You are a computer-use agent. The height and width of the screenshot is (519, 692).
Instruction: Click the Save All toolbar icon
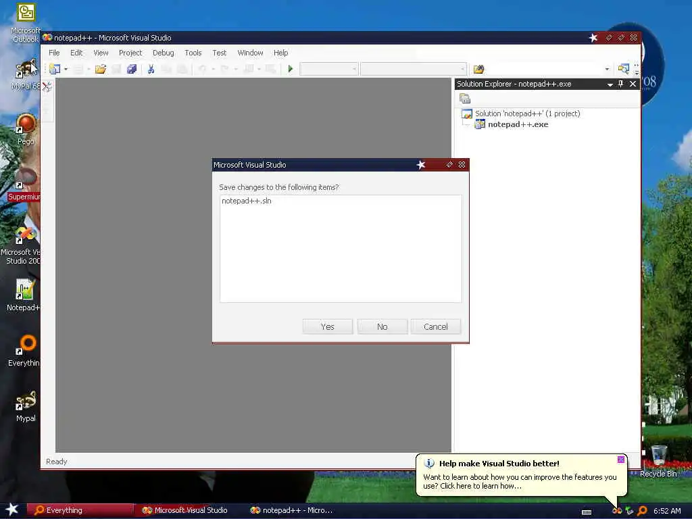coord(132,69)
